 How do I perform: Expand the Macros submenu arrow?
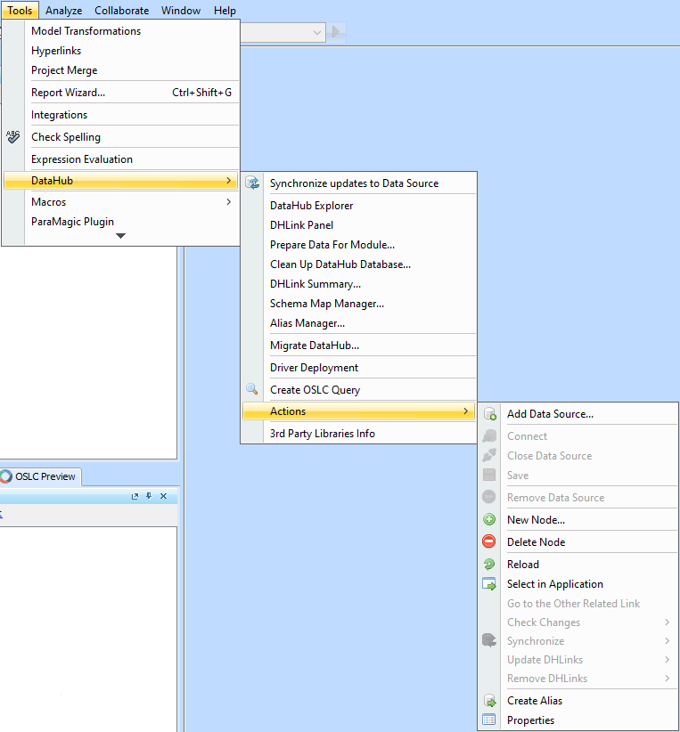pyautogui.click(x=228, y=201)
